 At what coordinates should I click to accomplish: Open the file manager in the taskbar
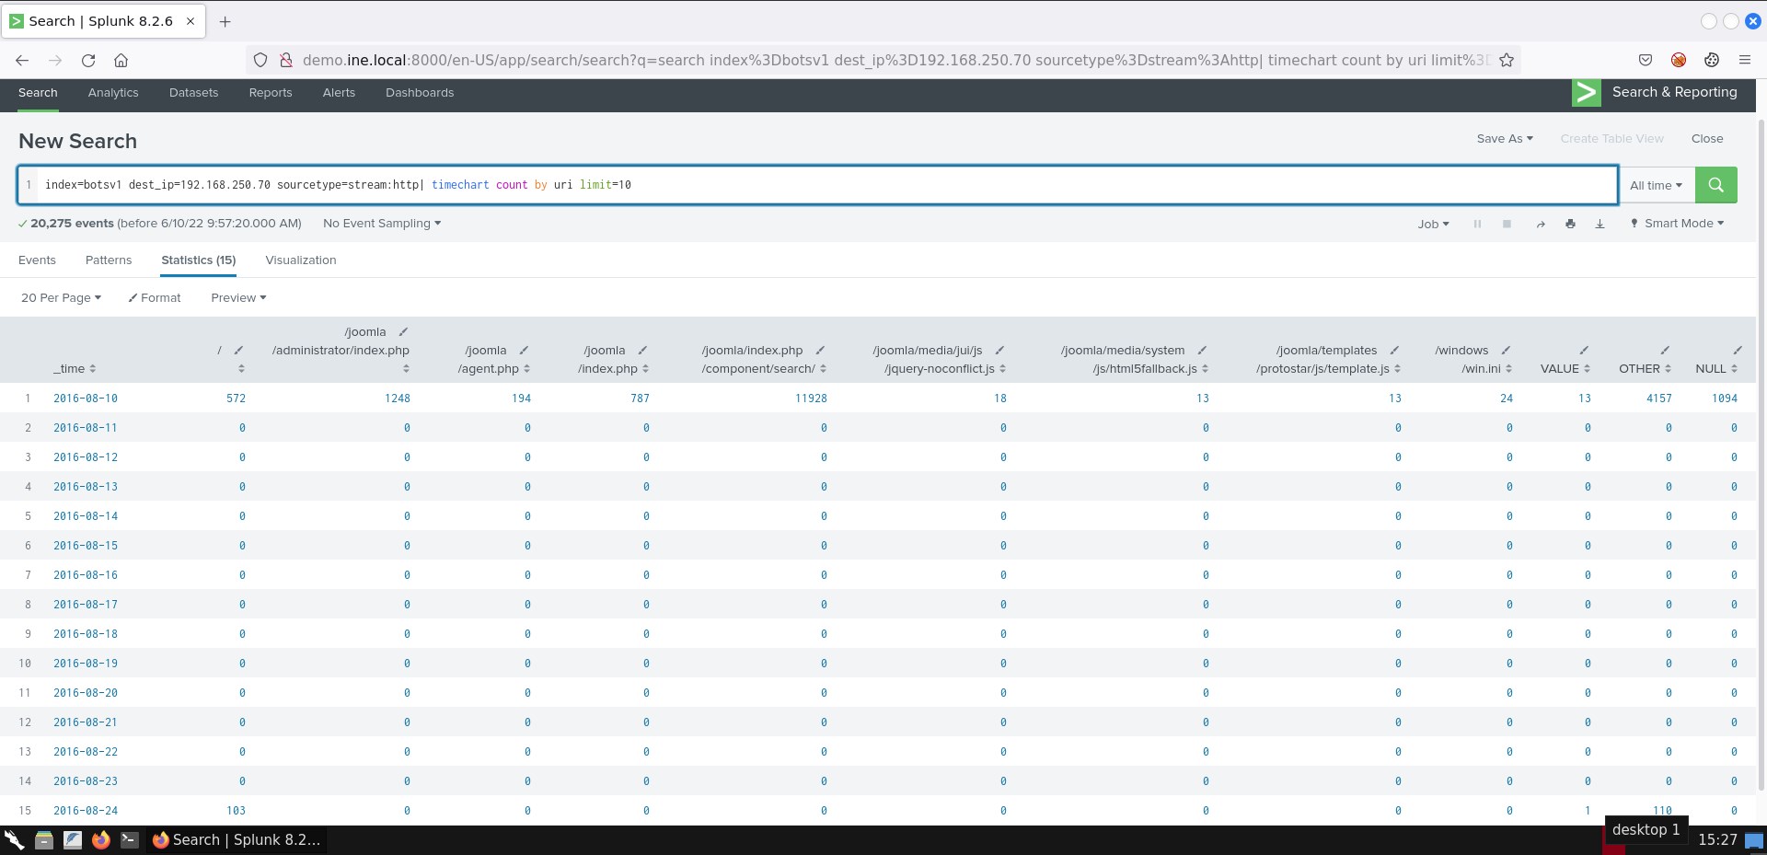pyautogui.click(x=43, y=839)
